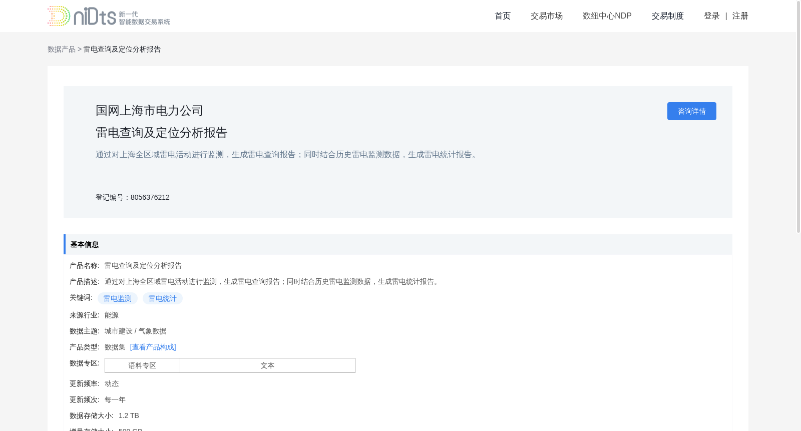Open the 查看产品构成 link

(153, 347)
